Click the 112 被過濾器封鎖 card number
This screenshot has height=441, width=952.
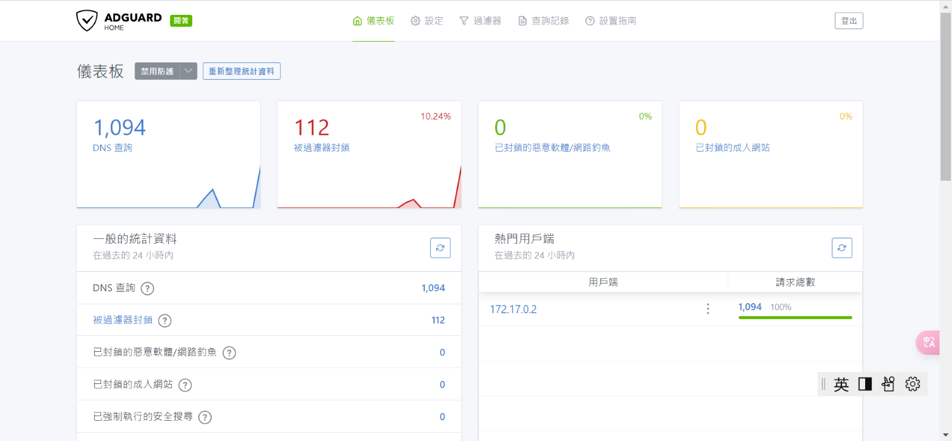[312, 127]
